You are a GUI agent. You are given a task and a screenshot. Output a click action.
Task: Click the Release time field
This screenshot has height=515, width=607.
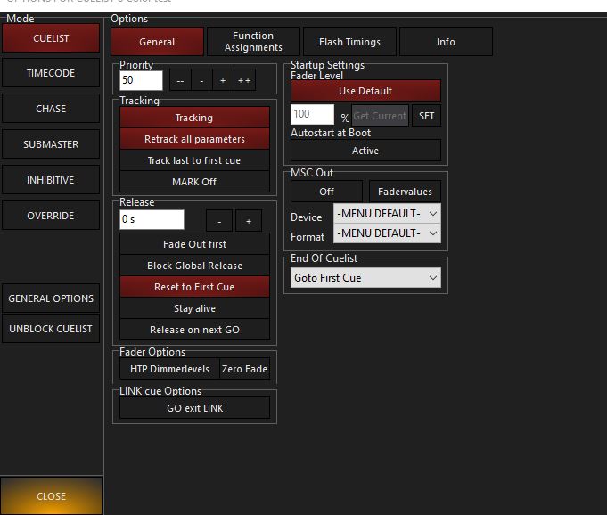pos(152,219)
